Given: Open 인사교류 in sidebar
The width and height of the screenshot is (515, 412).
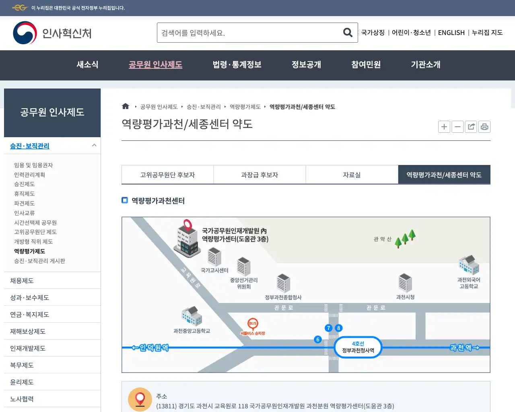Looking at the screenshot, I should click(x=24, y=213).
